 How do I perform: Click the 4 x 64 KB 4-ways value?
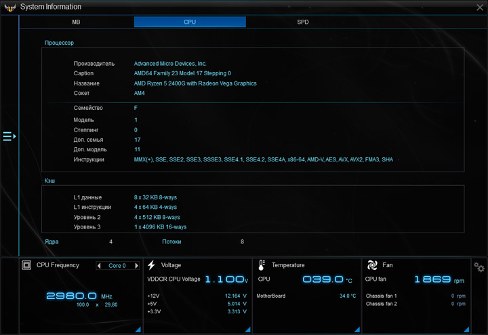(155, 207)
